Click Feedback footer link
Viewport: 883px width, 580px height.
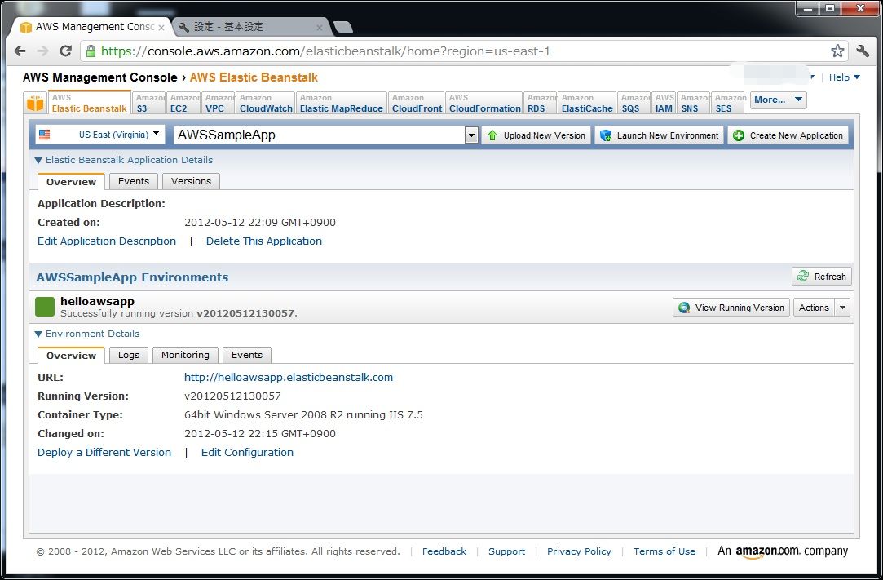444,551
